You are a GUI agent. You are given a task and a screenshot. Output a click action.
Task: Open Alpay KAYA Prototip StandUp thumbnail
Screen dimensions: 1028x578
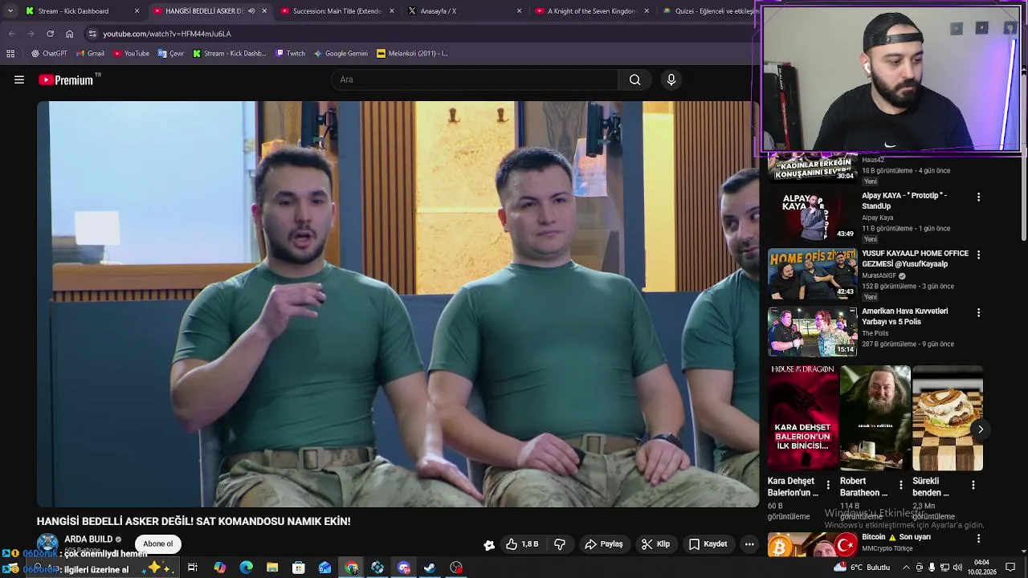pyautogui.click(x=812, y=216)
